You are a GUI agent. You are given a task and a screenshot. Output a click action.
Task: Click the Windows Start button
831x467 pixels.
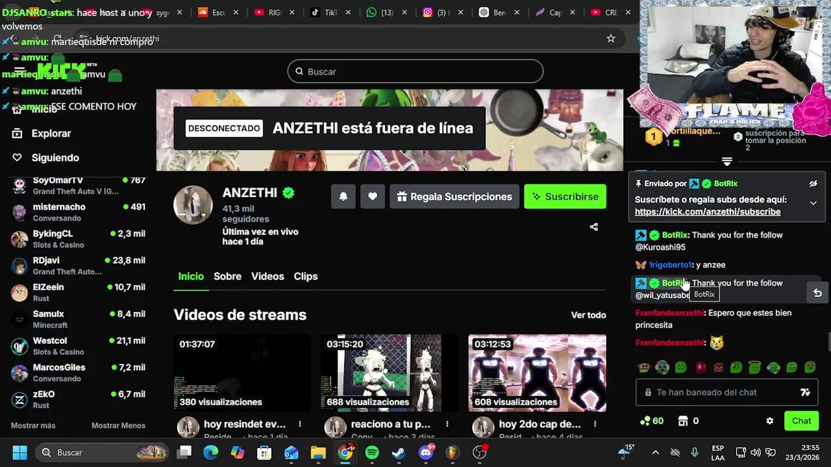(19, 452)
